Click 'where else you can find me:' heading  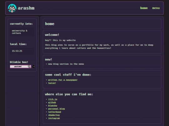coord(69,94)
